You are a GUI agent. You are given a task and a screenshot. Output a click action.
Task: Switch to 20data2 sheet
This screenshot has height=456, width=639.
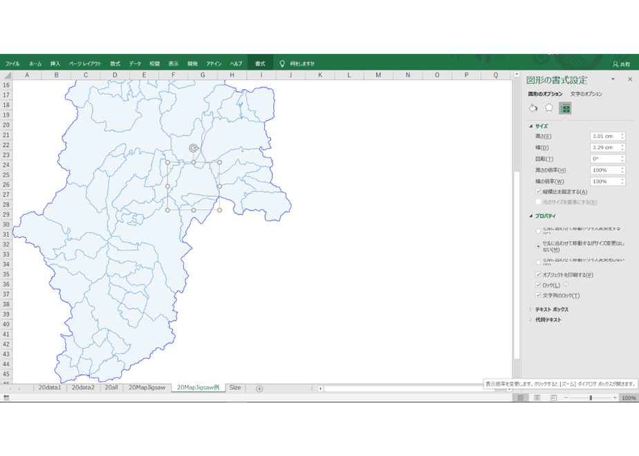83,388
